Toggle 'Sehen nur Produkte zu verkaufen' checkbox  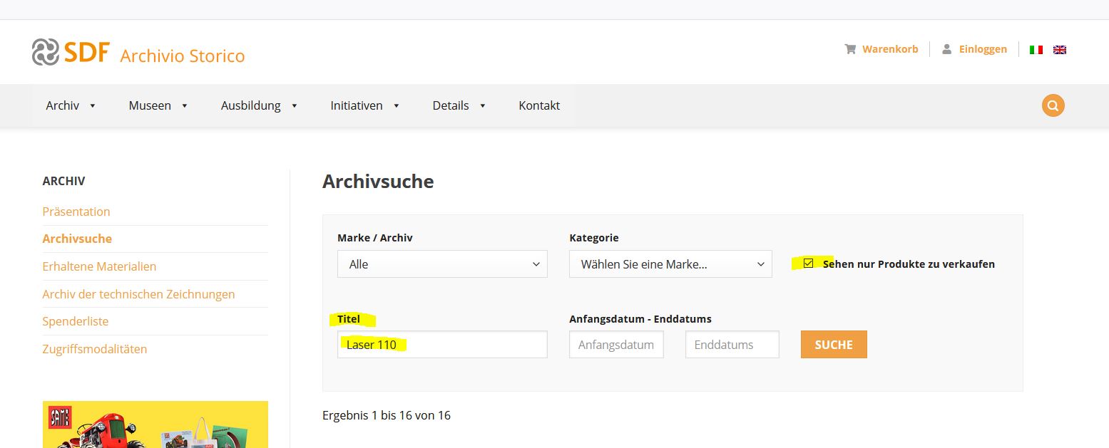808,264
